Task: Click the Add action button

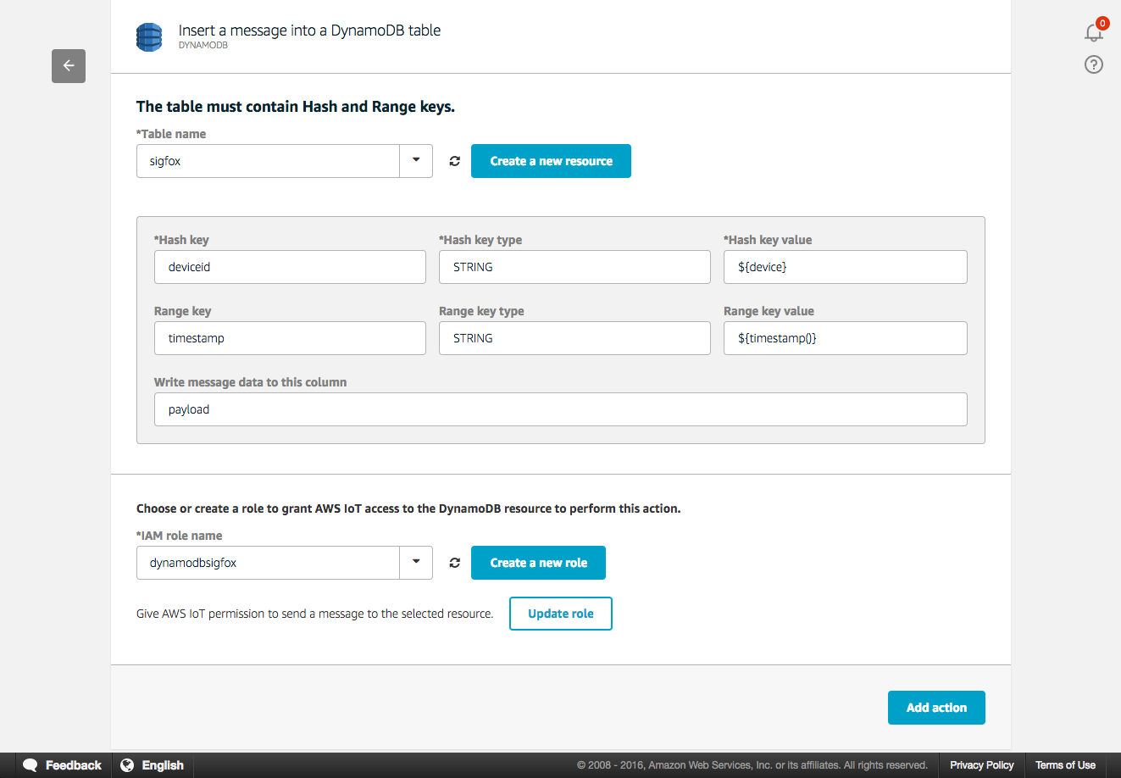Action: 936,708
